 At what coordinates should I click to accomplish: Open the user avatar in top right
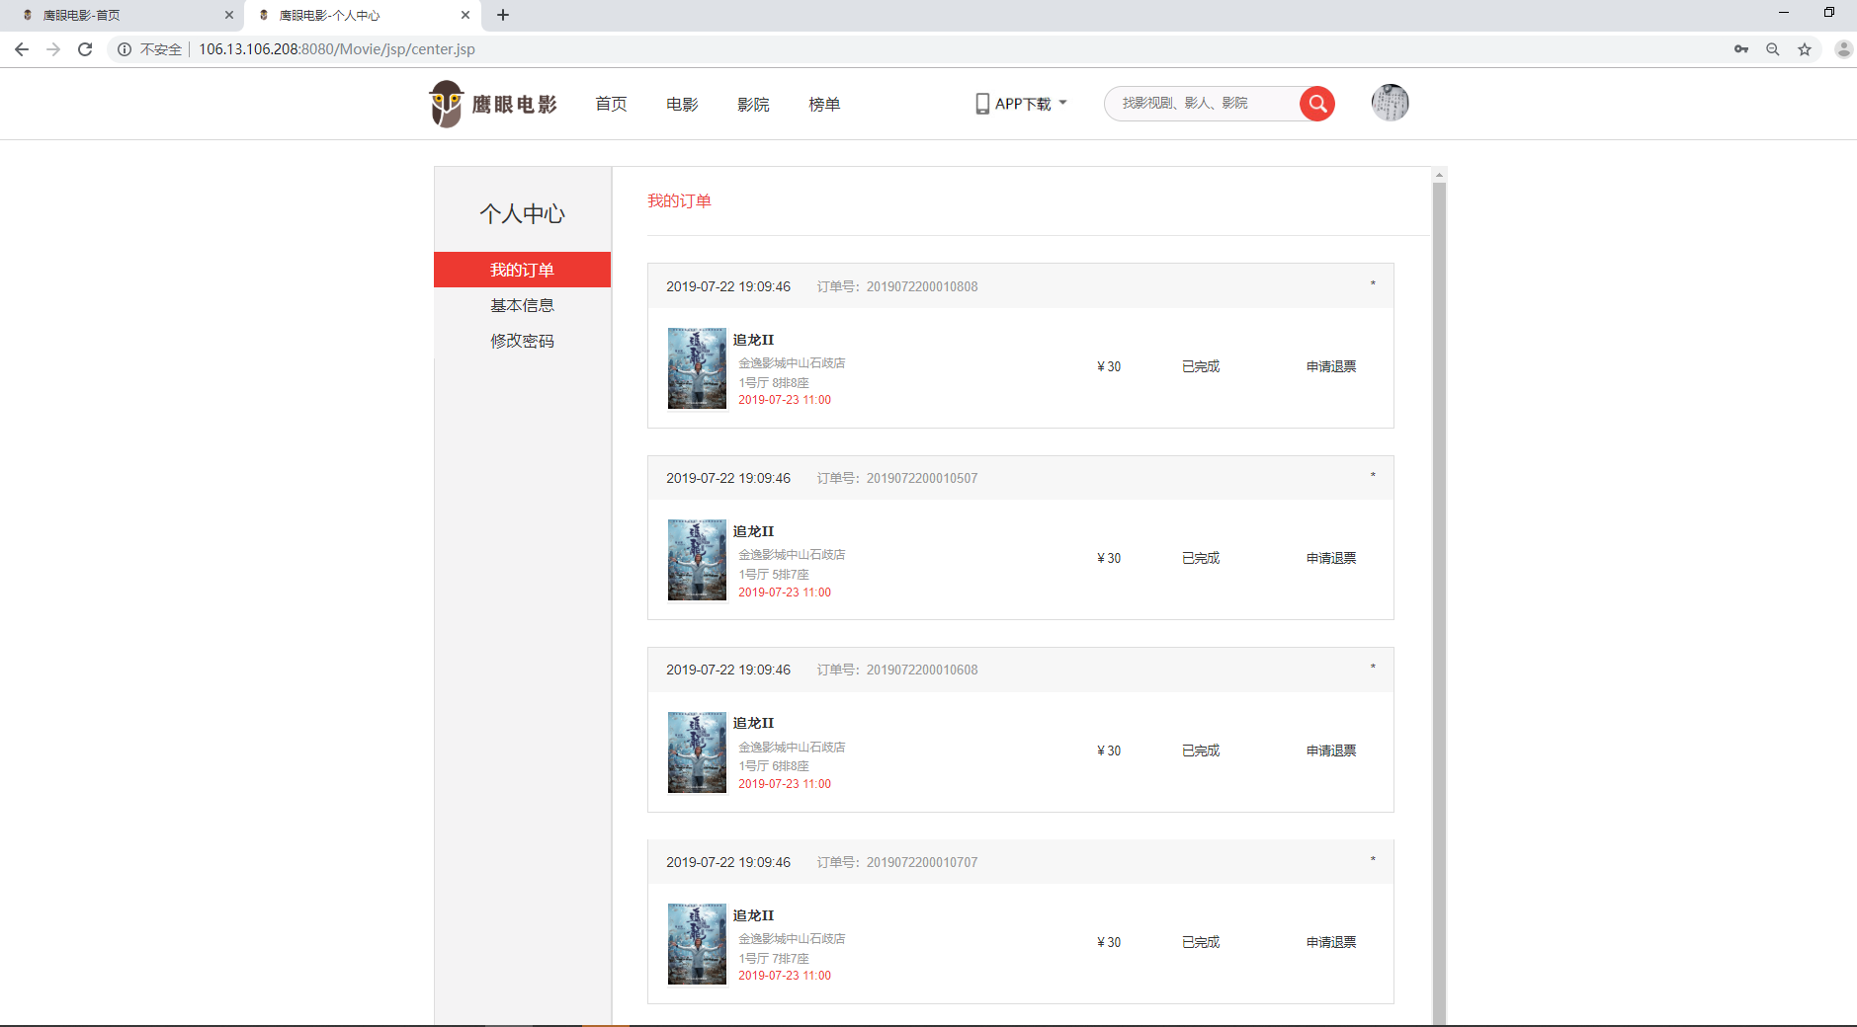(1390, 103)
